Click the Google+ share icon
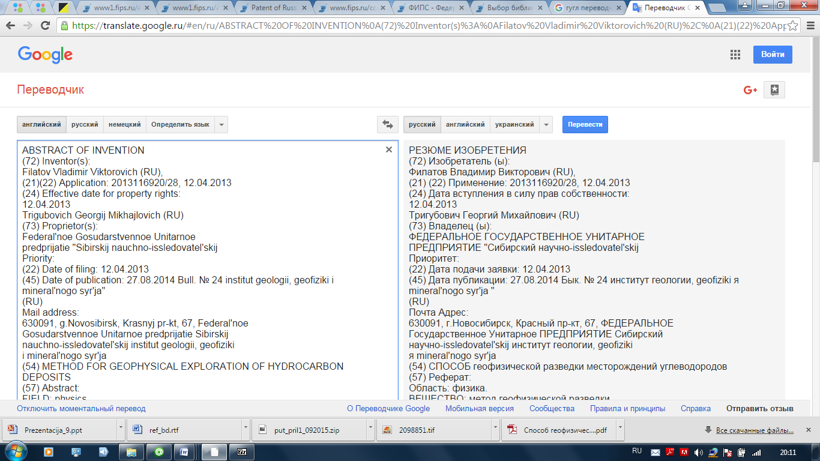The image size is (820, 461). (750, 90)
